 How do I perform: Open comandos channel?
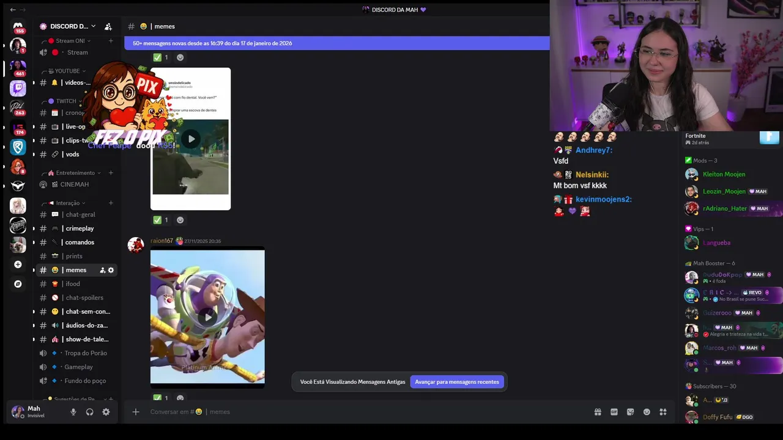[x=75, y=243]
